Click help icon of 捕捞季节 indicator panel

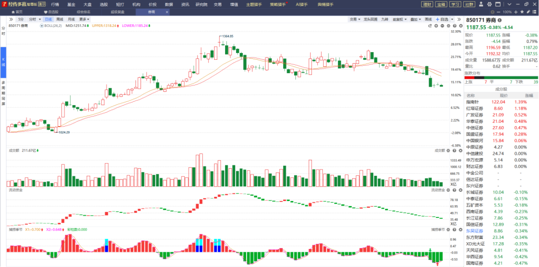point(454,229)
